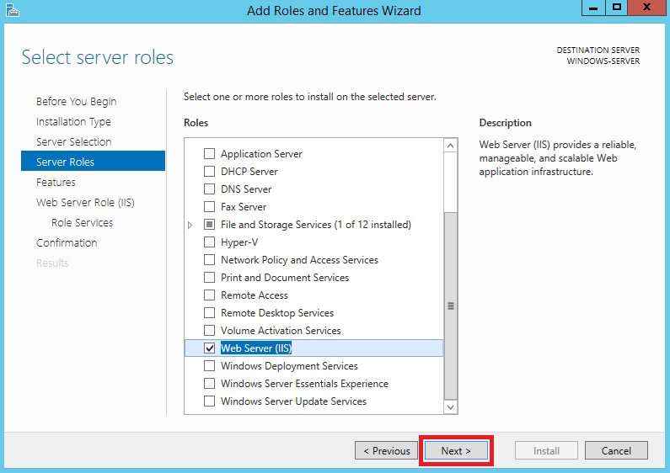Check the Hyper-V role checkbox
This screenshot has height=473, width=670.
[x=209, y=242]
